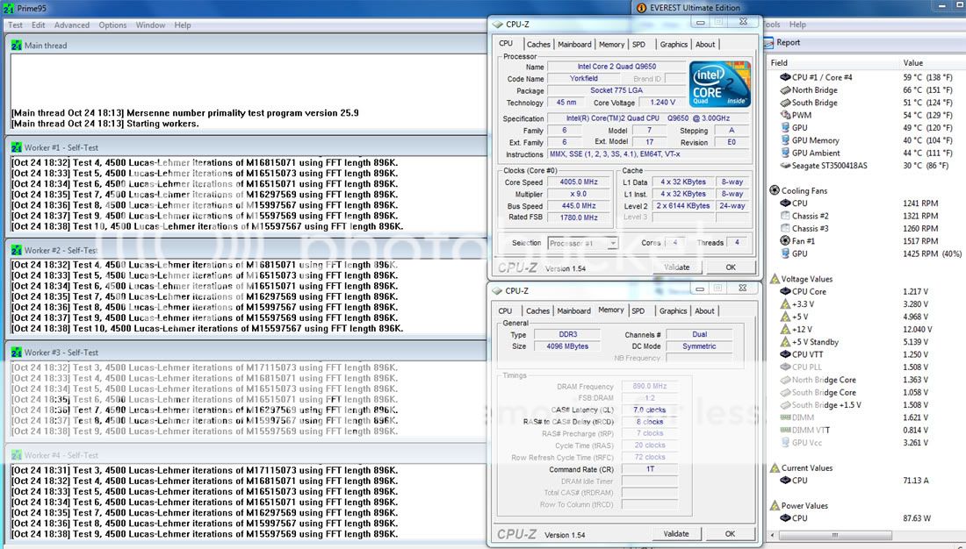
Task: Open the Help menu in Prime95
Action: (183, 25)
